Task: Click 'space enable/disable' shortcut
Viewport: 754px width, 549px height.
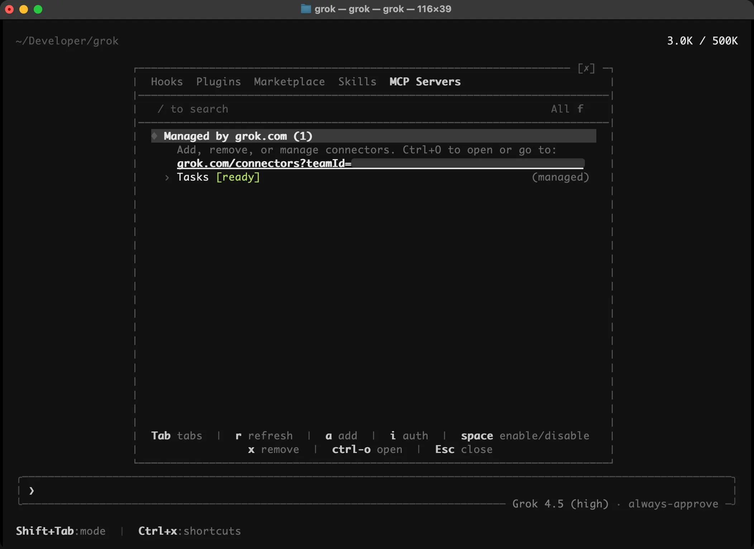Action: (525, 436)
